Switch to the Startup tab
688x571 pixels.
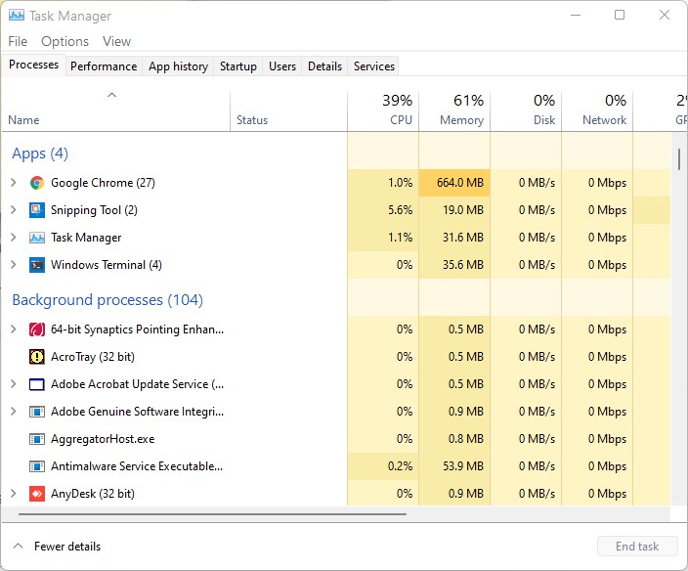tap(238, 66)
